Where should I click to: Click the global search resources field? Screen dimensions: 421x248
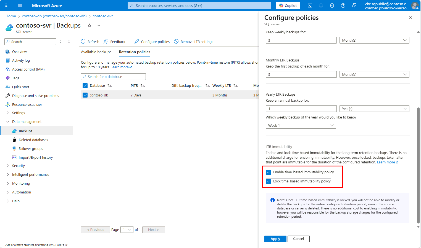[199, 6]
